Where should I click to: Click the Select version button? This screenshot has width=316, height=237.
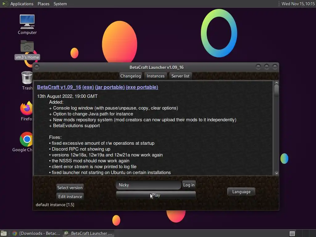tap(70, 188)
